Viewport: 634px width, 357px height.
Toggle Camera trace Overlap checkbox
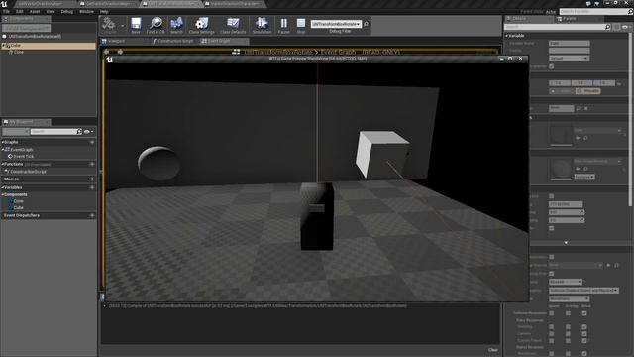(568, 333)
